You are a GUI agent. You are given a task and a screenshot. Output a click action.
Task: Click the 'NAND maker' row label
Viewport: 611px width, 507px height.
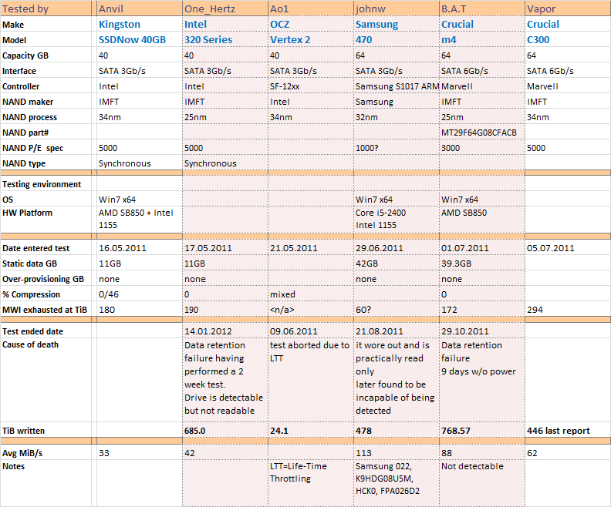coord(28,102)
